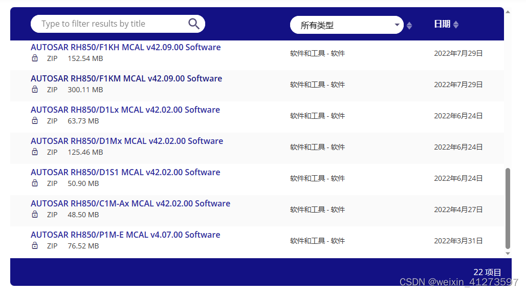Image resolution: width=526 pixels, height=292 pixels.
Task: Click the 48.50 MB file size
Action: coord(83,215)
